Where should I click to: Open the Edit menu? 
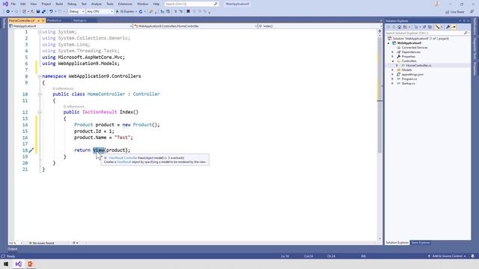click(x=23, y=4)
